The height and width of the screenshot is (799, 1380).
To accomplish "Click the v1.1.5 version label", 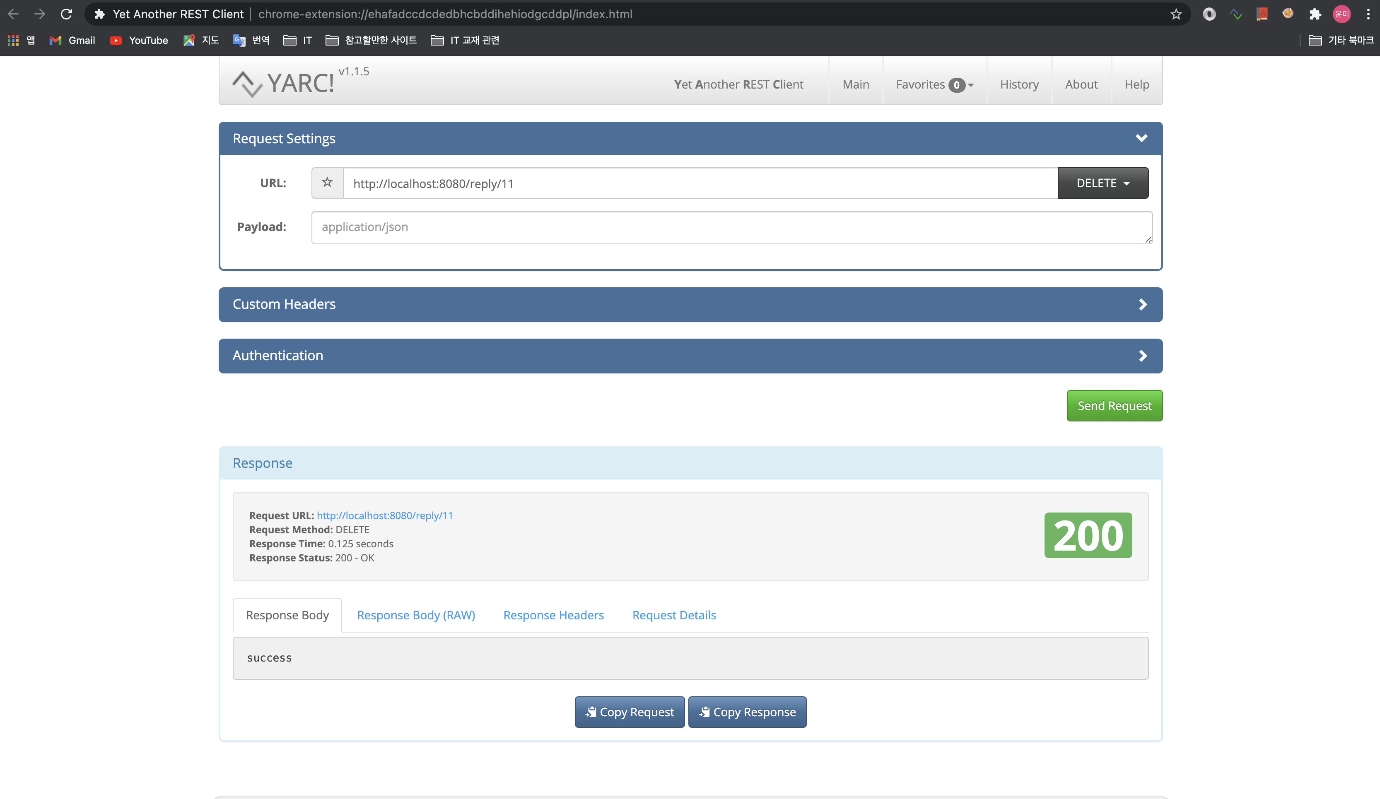I will tap(354, 71).
